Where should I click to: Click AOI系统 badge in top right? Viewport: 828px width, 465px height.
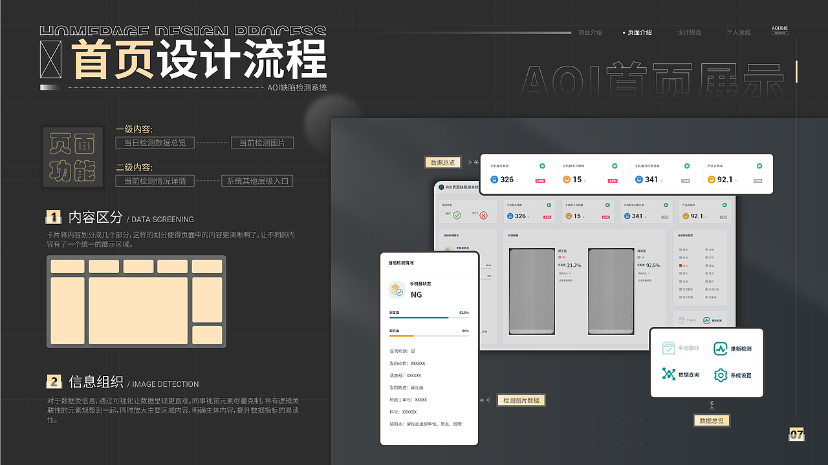[x=780, y=30]
